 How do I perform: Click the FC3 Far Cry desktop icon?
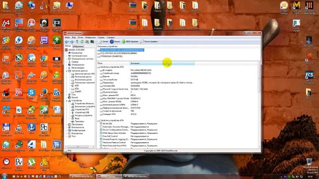309,78
